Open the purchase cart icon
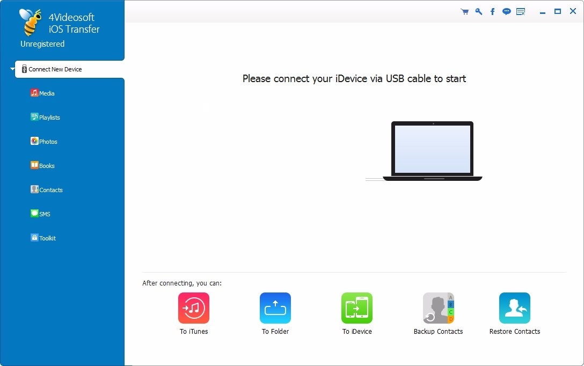Image resolution: width=584 pixels, height=366 pixels. 464,11
